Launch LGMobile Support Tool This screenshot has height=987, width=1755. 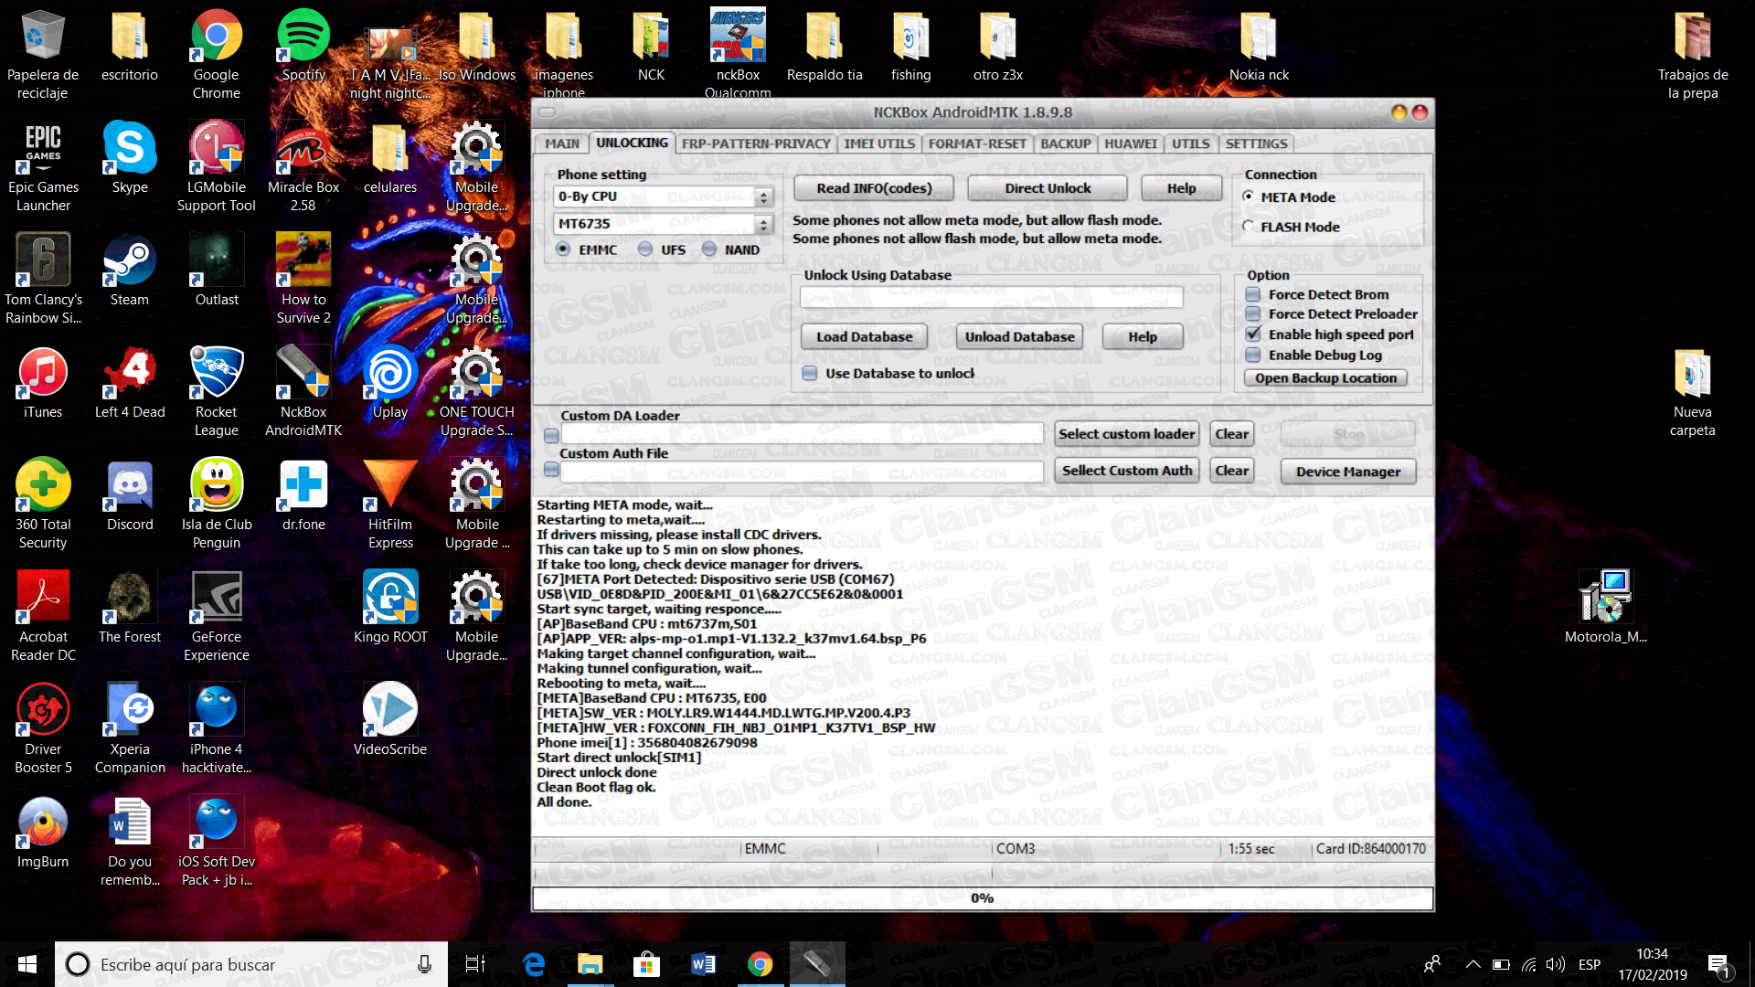pyautogui.click(x=217, y=167)
